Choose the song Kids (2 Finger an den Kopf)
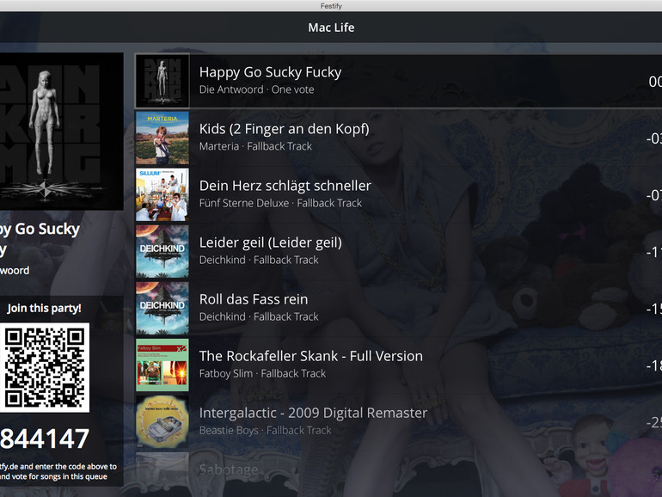This screenshot has width=662, height=497. 284,129
